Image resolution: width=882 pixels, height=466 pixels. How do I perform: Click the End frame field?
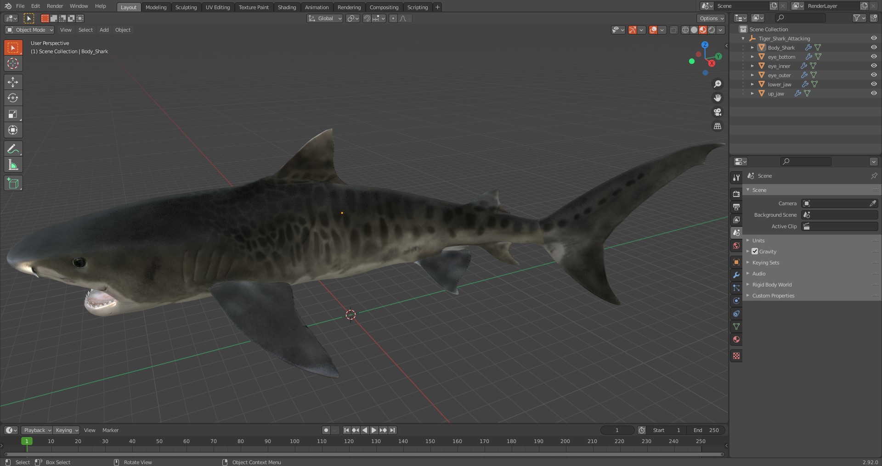coord(707,430)
